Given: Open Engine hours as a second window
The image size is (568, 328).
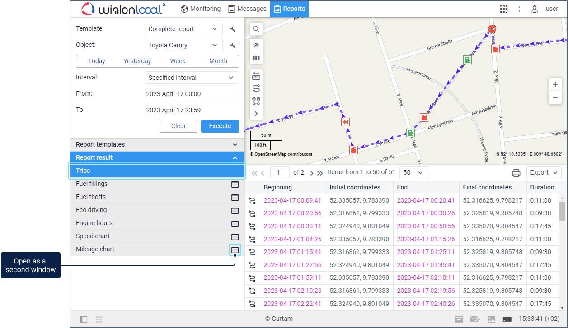Looking at the screenshot, I should 235,223.
